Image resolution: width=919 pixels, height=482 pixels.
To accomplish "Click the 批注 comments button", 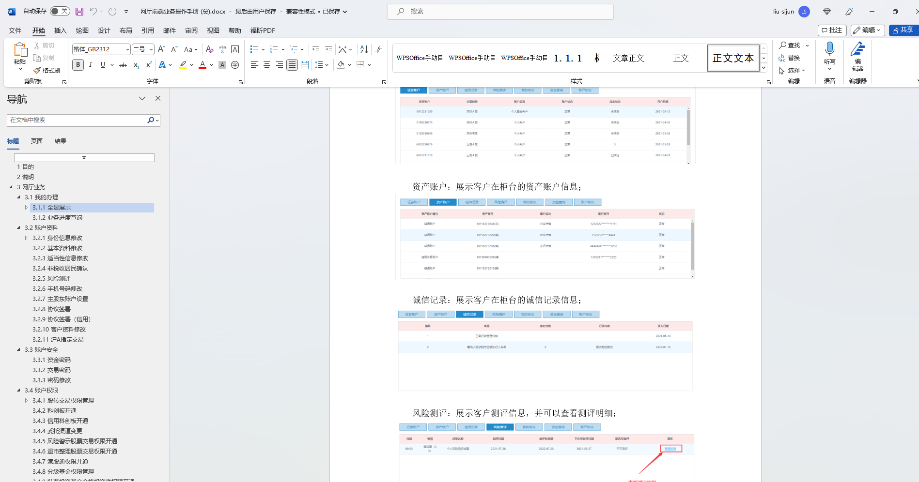I will 832,30.
